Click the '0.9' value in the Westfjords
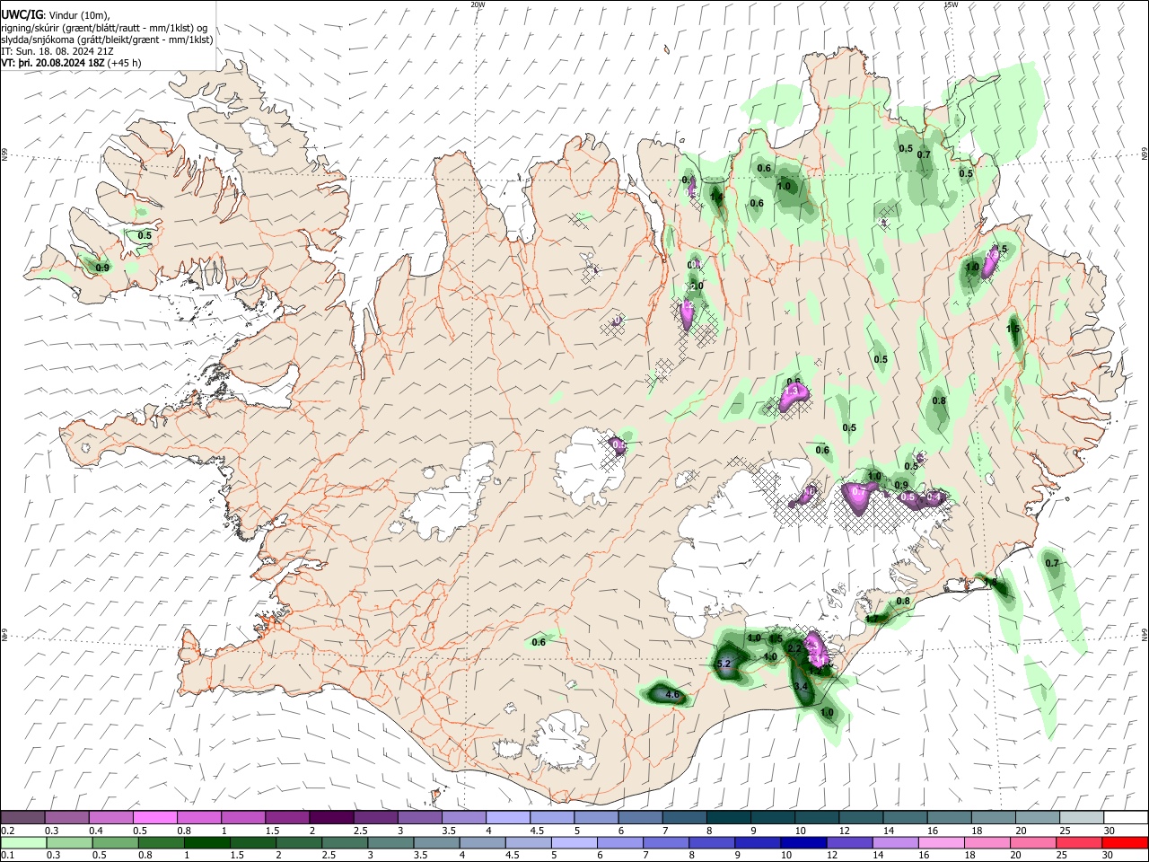 [102, 268]
